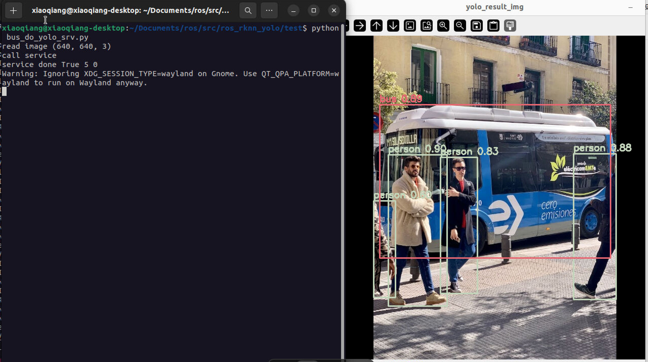Minimize the terminal window

coord(294,11)
